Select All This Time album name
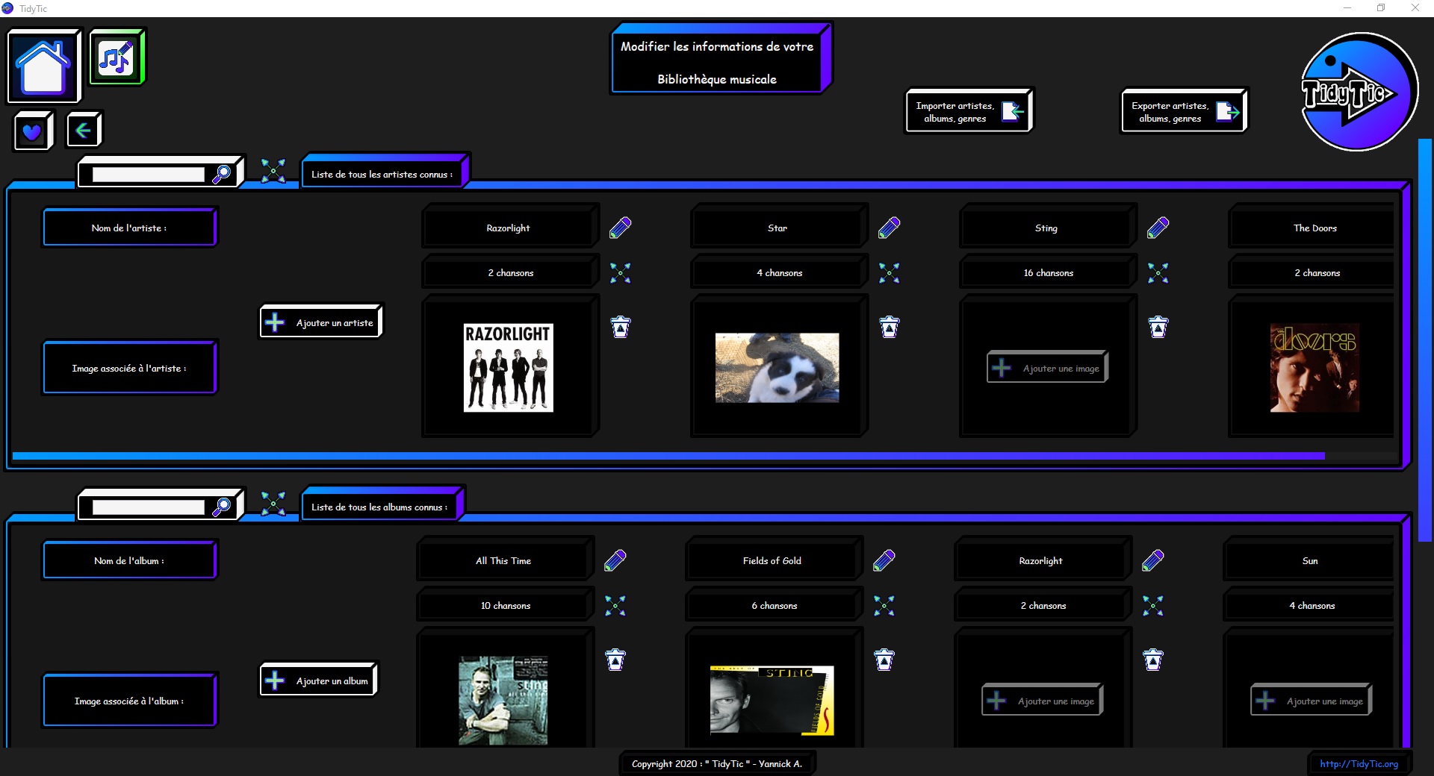The image size is (1434, 776). pyautogui.click(x=505, y=559)
